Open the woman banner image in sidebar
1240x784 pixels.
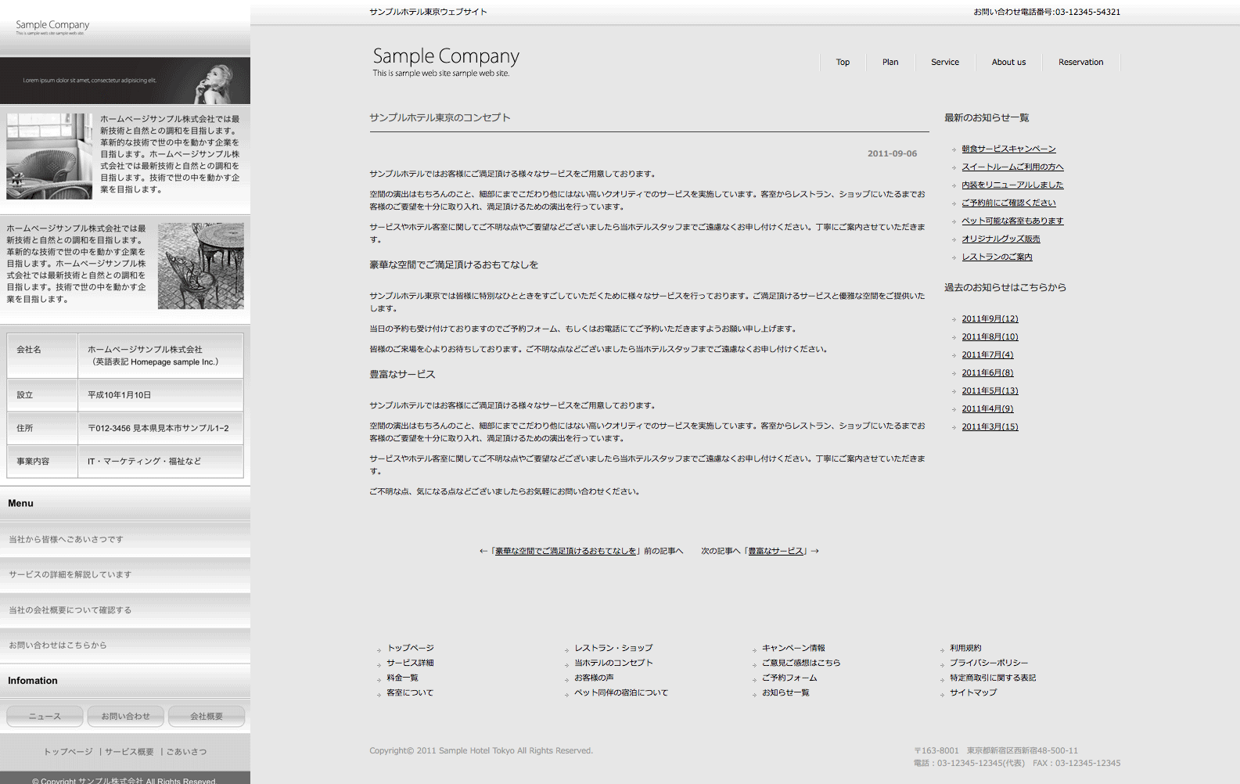[125, 81]
